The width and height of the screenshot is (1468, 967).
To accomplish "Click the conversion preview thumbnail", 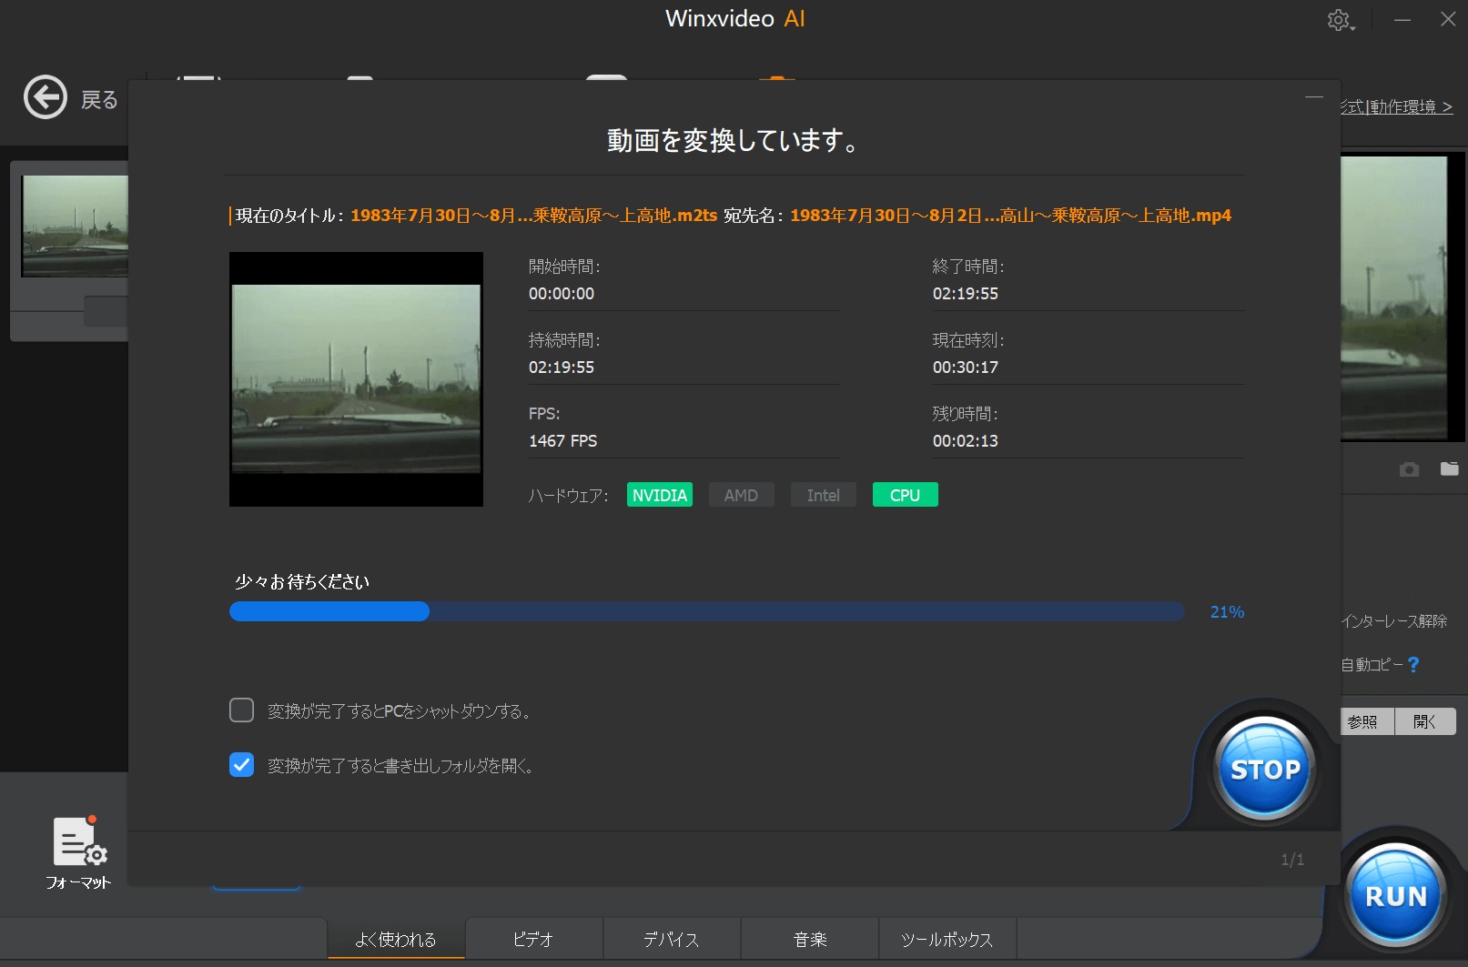I will click(356, 379).
